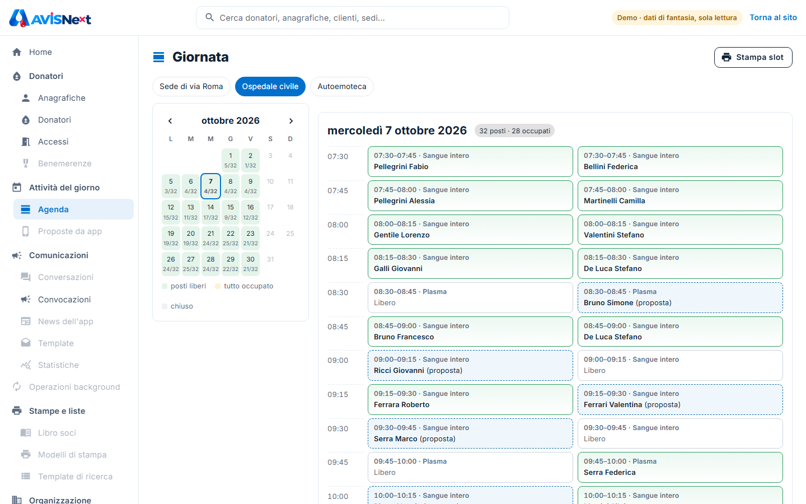Viewport: 806px width, 504px height.
Task: Switch to the Autoemoteca tab
Action: [x=342, y=86]
